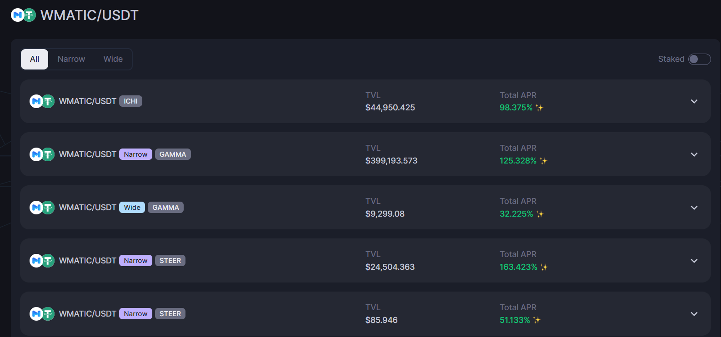Click token pair icon in Narrow GAMMA row

42,154
